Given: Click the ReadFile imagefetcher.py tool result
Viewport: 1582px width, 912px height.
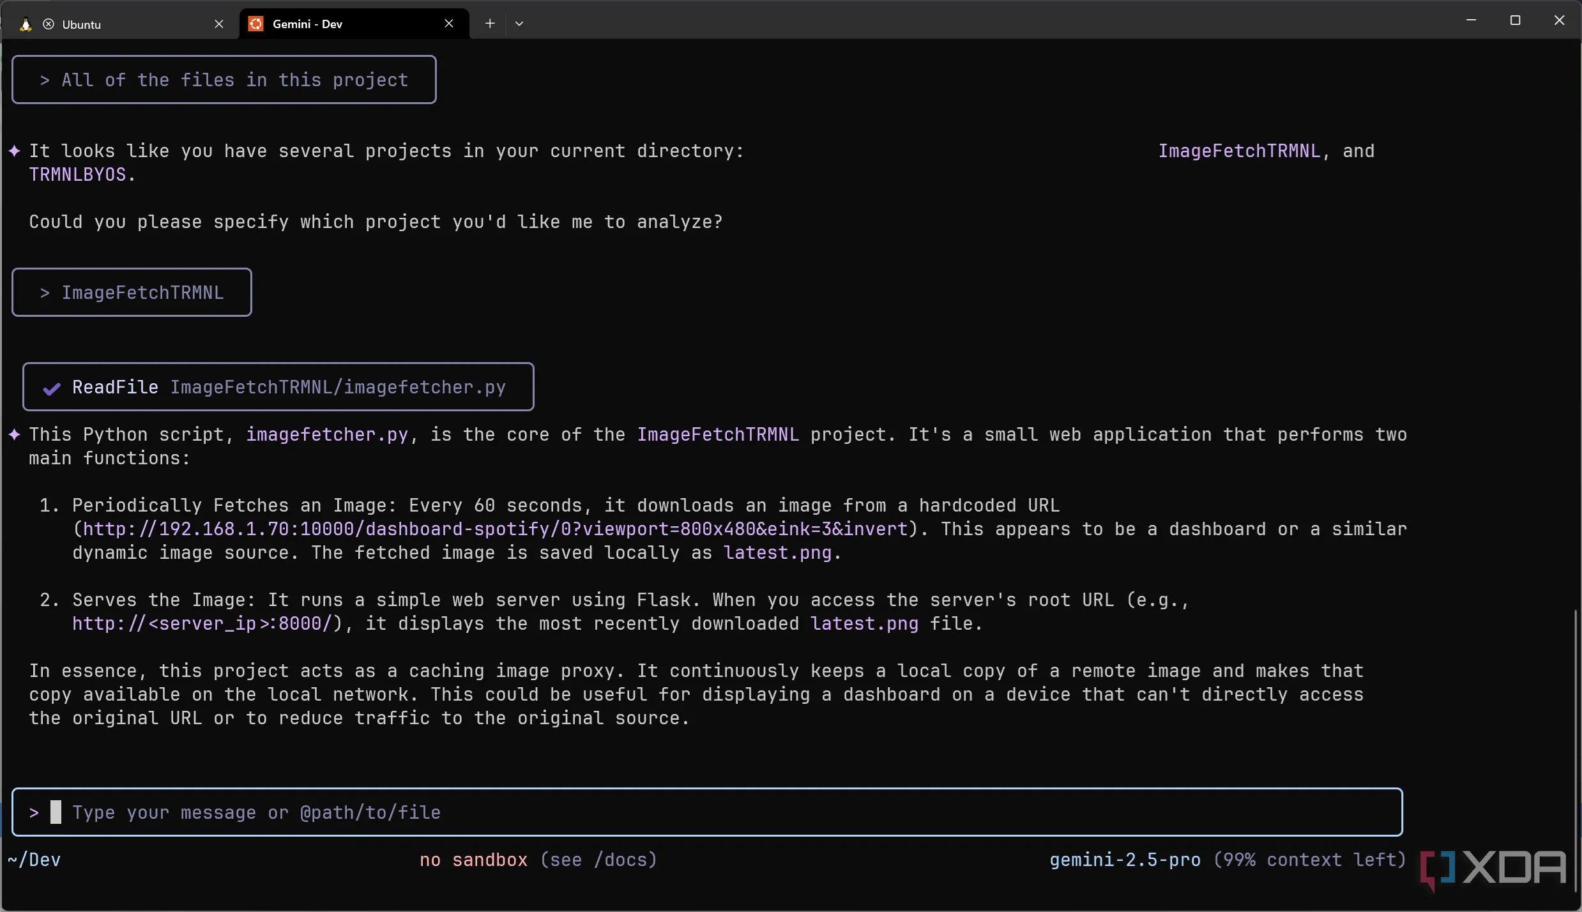Looking at the screenshot, I should [278, 387].
